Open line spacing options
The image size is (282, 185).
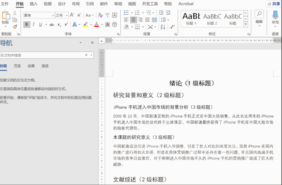(x=165, y=19)
